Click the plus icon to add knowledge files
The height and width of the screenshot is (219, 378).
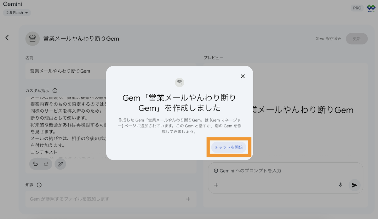[x=188, y=199]
